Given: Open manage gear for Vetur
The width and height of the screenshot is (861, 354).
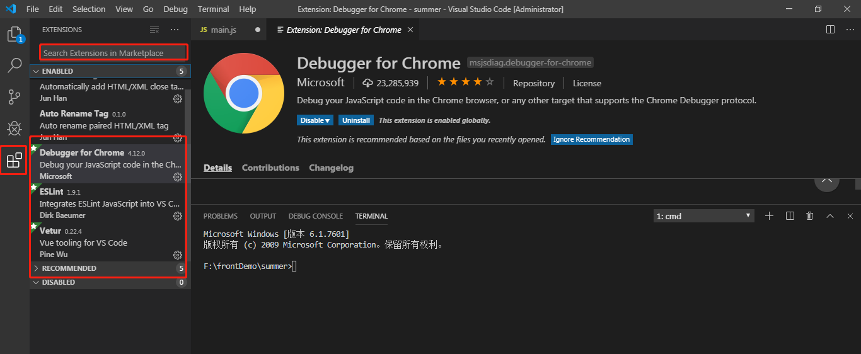Looking at the screenshot, I should pos(178,255).
